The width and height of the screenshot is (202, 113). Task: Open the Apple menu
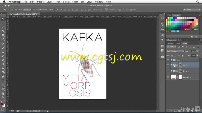[x=4, y=2]
